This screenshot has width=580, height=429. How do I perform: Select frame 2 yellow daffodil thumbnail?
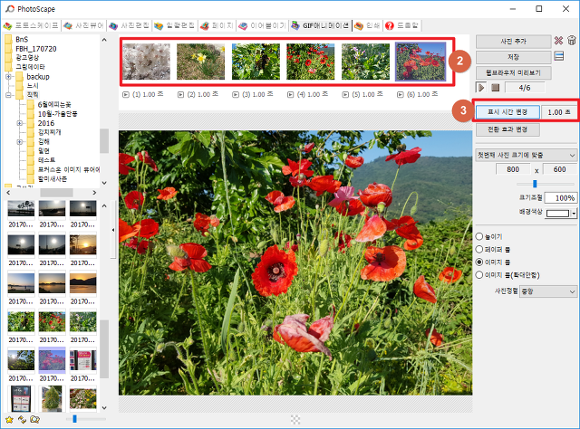coord(200,62)
